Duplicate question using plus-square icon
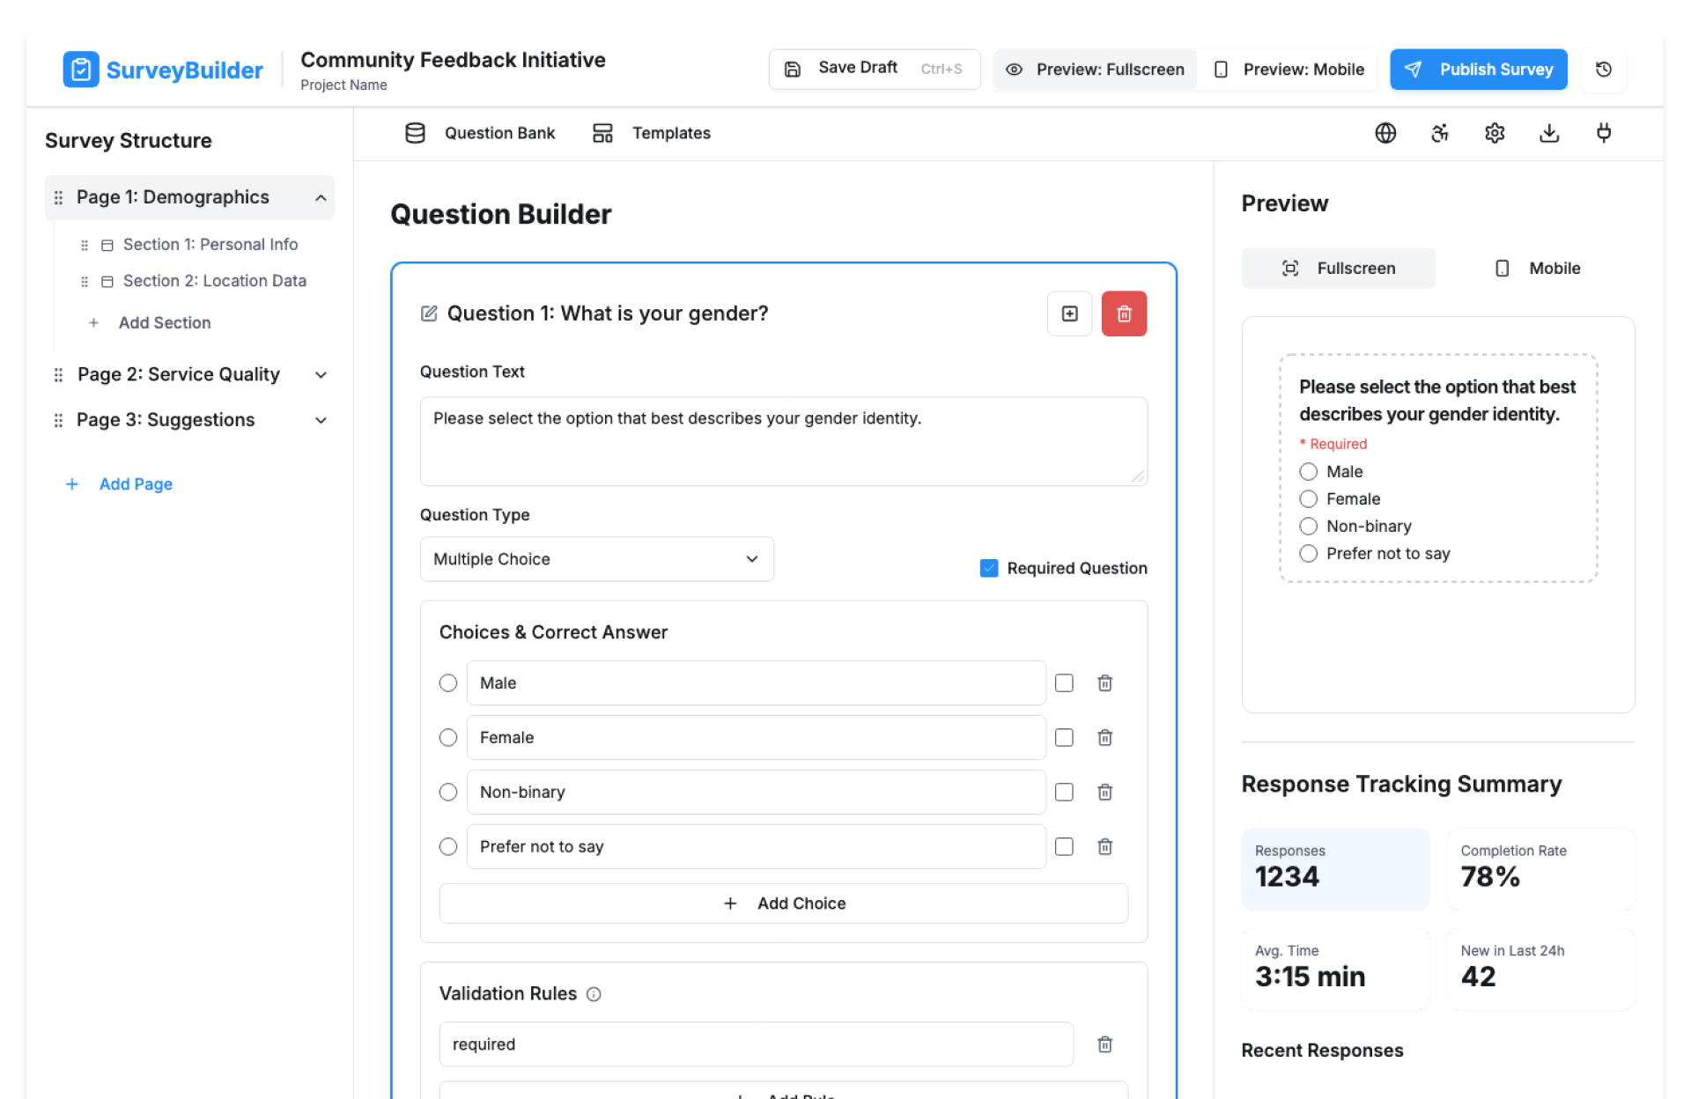The height and width of the screenshot is (1099, 1691). 1069,313
